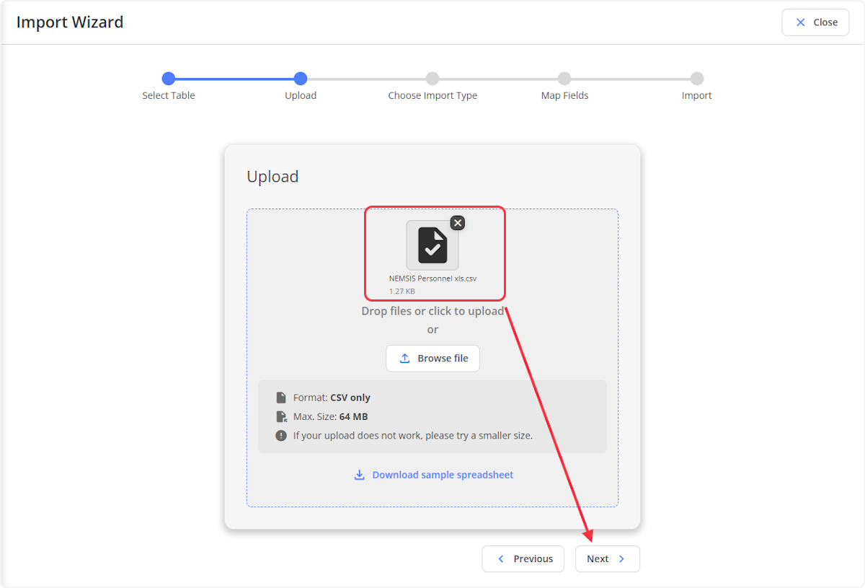Click the 'Format: CSV only' text
This screenshot has width=865, height=588.
(x=332, y=398)
